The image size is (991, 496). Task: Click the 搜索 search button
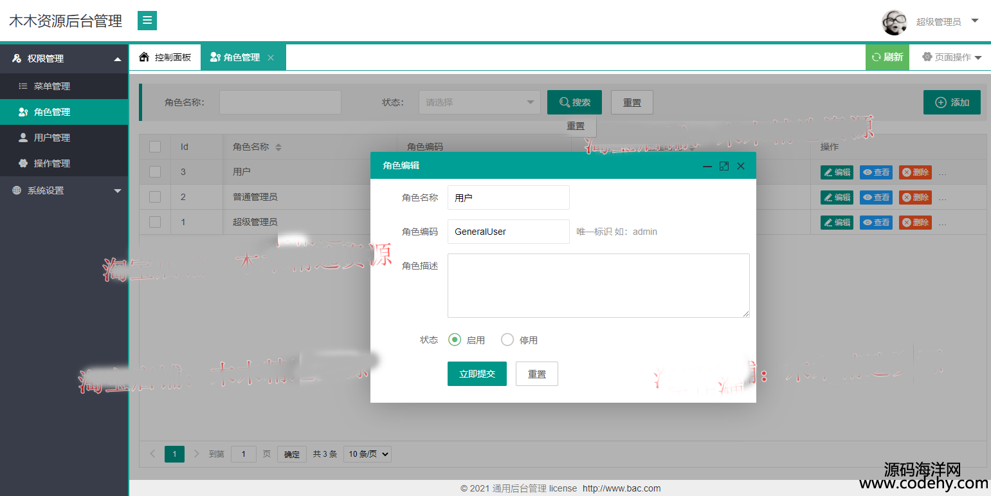574,102
